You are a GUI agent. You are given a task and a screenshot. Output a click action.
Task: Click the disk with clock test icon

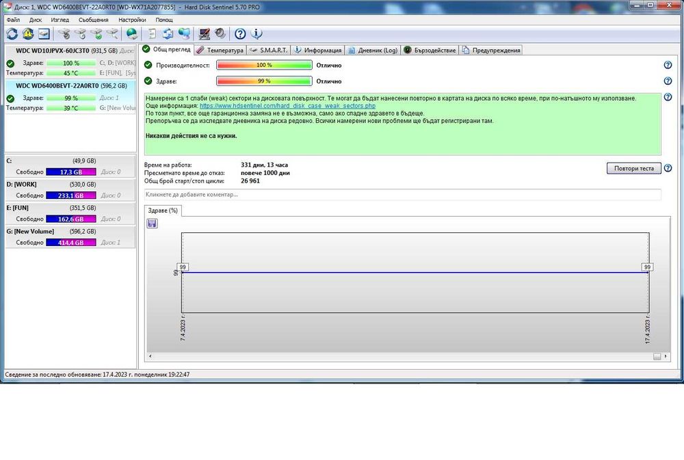click(80, 33)
